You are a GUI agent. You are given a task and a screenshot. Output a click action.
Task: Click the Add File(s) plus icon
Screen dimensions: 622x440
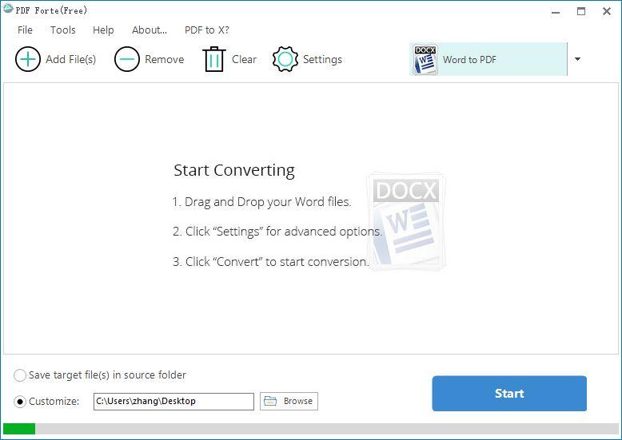click(28, 60)
